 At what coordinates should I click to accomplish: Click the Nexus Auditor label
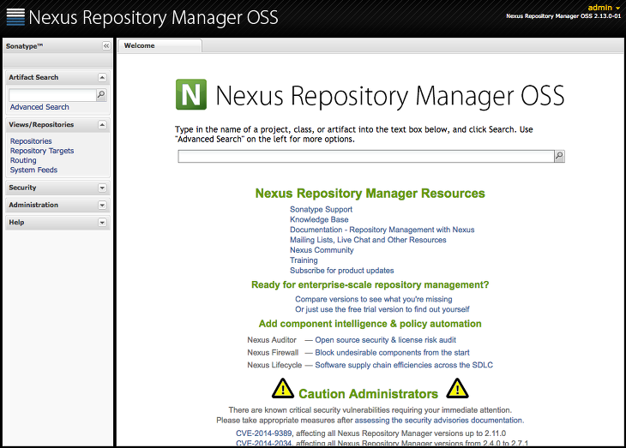pos(272,340)
